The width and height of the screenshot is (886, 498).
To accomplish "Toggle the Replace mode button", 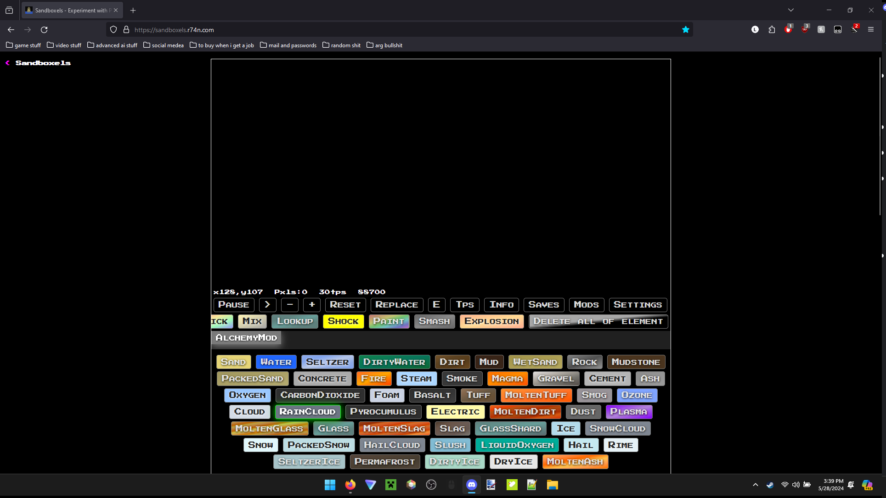I will tap(396, 305).
